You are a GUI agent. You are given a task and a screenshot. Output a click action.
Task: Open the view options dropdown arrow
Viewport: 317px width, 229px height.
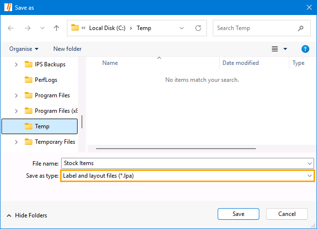285,49
